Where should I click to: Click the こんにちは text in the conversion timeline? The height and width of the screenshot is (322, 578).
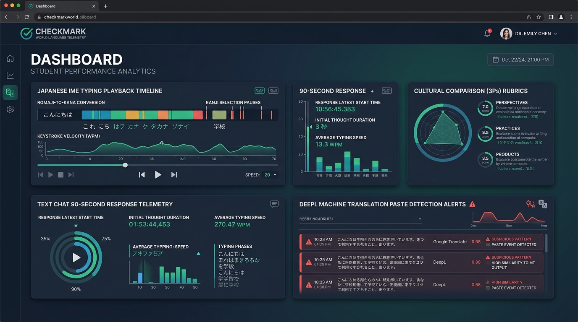(x=58, y=115)
